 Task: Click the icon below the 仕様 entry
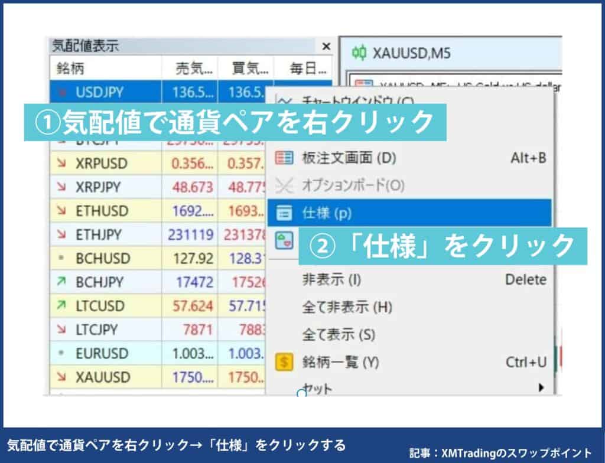284,240
